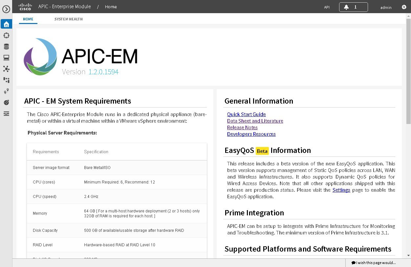Switch to the SYSTEM HEALTH tab
Image resolution: width=411 pixels, height=267 pixels.
click(68, 19)
